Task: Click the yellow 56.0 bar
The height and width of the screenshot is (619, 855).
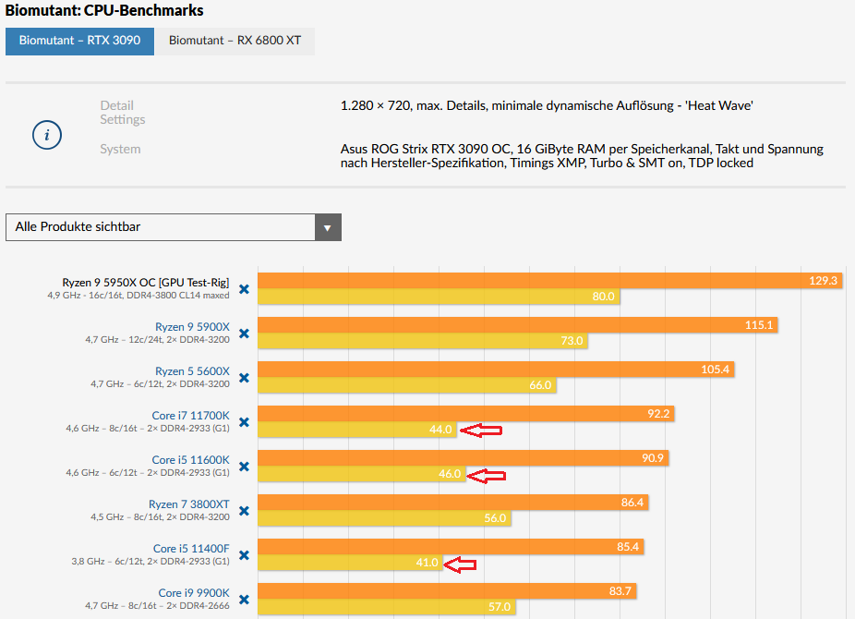Action: (x=384, y=518)
